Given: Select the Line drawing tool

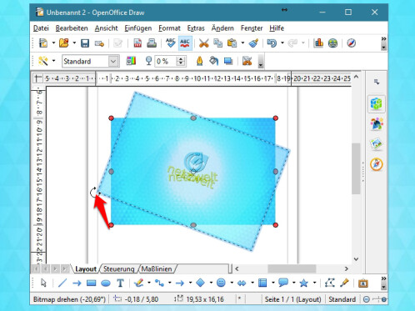Looking at the screenshot, I should [62, 283].
